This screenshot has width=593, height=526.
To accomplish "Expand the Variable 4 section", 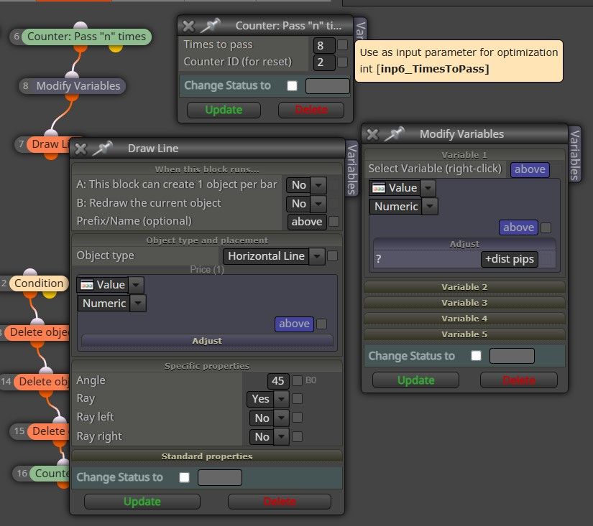I will pos(464,319).
